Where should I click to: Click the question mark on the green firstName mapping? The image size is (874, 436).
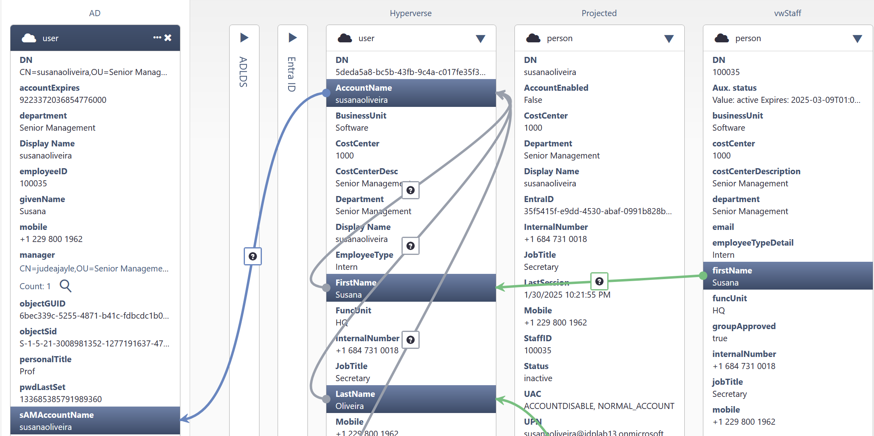[x=599, y=281]
